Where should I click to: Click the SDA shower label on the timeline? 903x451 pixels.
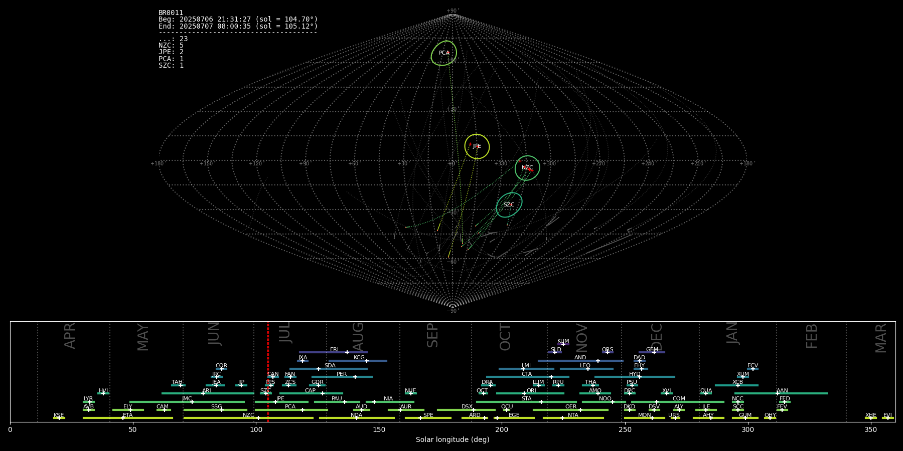[330, 366]
